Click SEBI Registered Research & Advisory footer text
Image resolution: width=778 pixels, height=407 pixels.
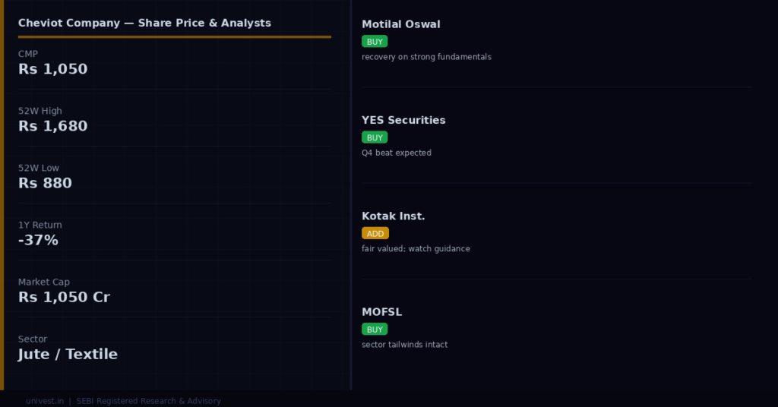point(148,401)
